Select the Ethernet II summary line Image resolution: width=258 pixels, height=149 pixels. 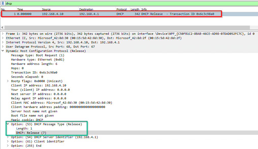point(94,38)
